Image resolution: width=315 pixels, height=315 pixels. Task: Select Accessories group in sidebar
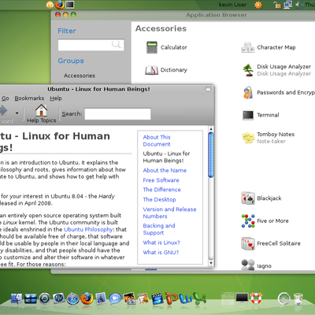point(80,76)
